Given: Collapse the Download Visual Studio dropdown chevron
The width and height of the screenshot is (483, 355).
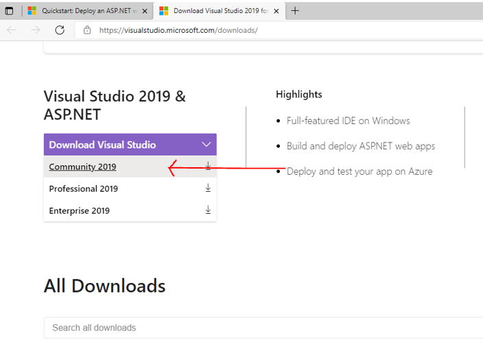Looking at the screenshot, I should point(206,145).
